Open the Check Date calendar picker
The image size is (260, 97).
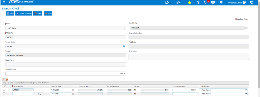click(246, 28)
